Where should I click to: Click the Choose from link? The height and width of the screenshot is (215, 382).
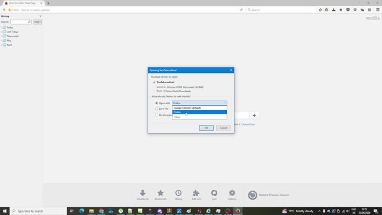(x=248, y=124)
